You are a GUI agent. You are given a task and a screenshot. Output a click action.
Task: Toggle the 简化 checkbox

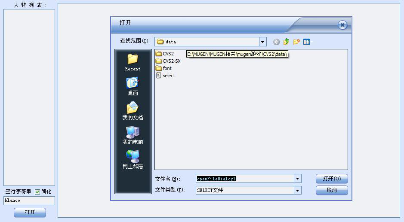37,192
